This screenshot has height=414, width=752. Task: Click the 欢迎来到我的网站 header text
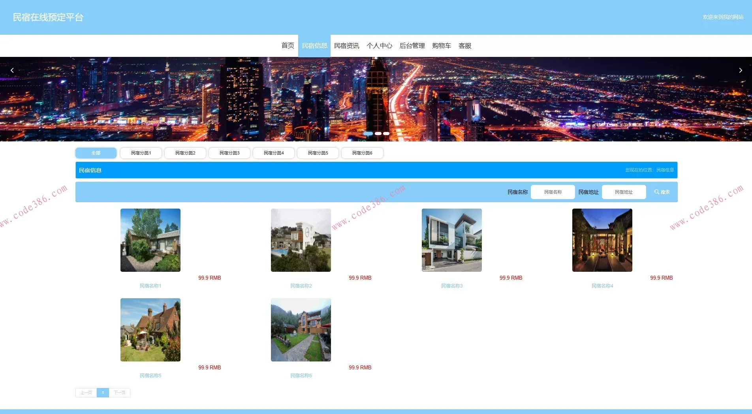tap(723, 17)
